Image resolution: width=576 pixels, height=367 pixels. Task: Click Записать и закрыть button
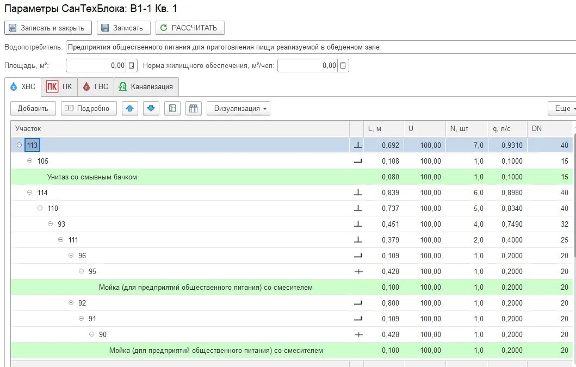tap(47, 28)
